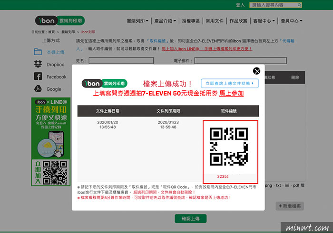Click the pickup number starting 32355
The height and width of the screenshot is (233, 333).
tap(223, 176)
